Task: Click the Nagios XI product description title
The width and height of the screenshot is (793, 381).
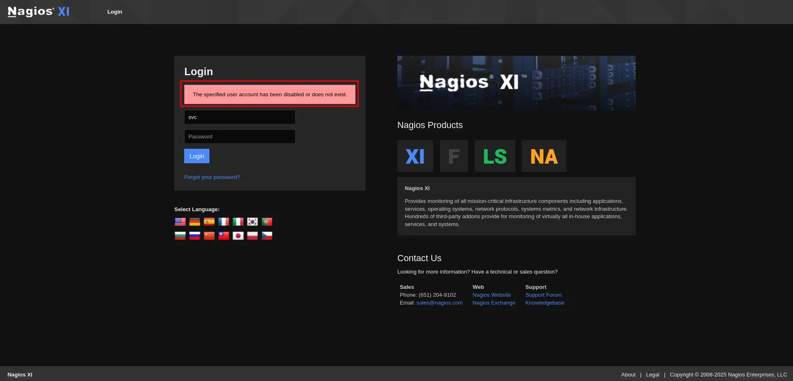Action: [417, 188]
